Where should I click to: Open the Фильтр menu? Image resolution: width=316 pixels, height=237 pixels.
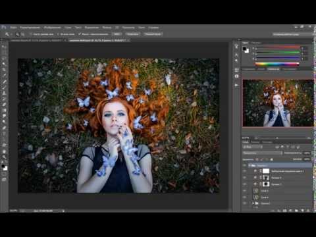[x=107, y=28]
